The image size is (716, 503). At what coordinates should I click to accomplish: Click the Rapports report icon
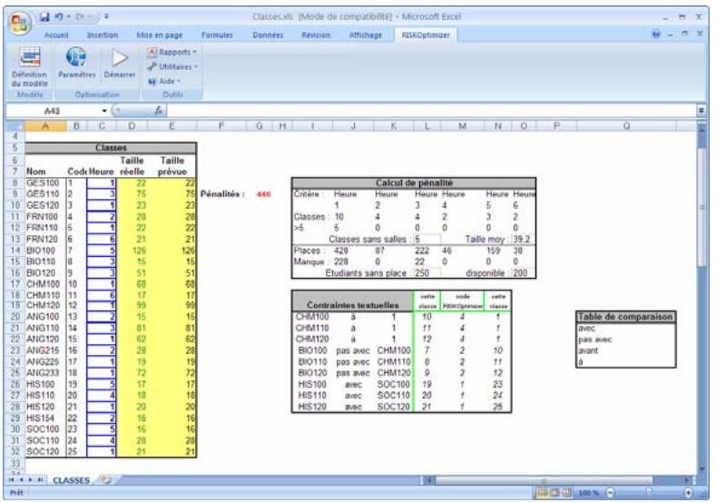[152, 52]
